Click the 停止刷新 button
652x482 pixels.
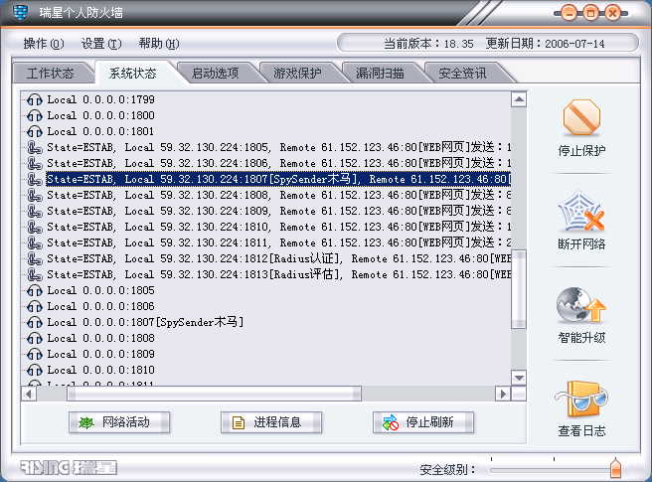[423, 422]
